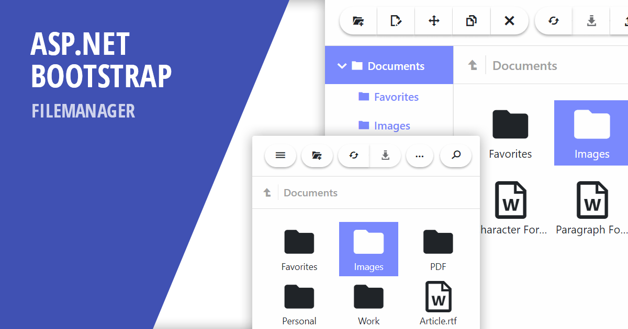This screenshot has width=628, height=329.
Task: Select Favorites in the folder tree
Action: click(396, 97)
